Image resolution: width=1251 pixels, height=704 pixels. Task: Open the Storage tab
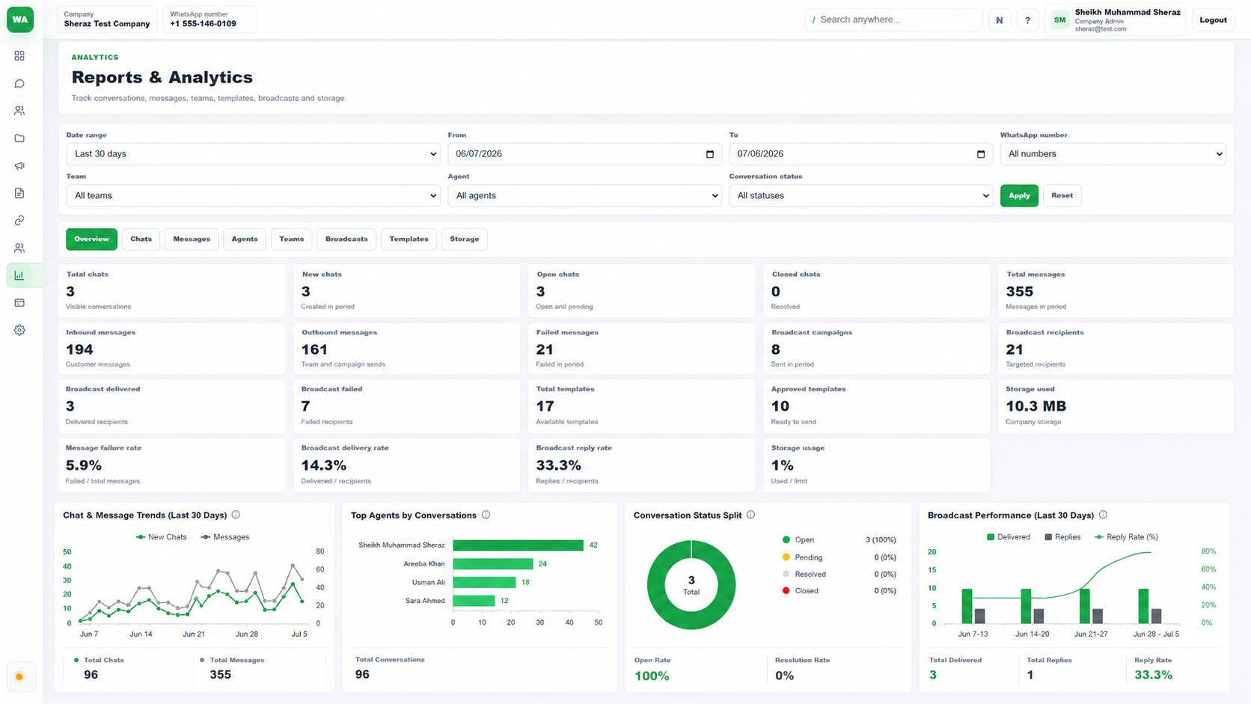(x=465, y=239)
